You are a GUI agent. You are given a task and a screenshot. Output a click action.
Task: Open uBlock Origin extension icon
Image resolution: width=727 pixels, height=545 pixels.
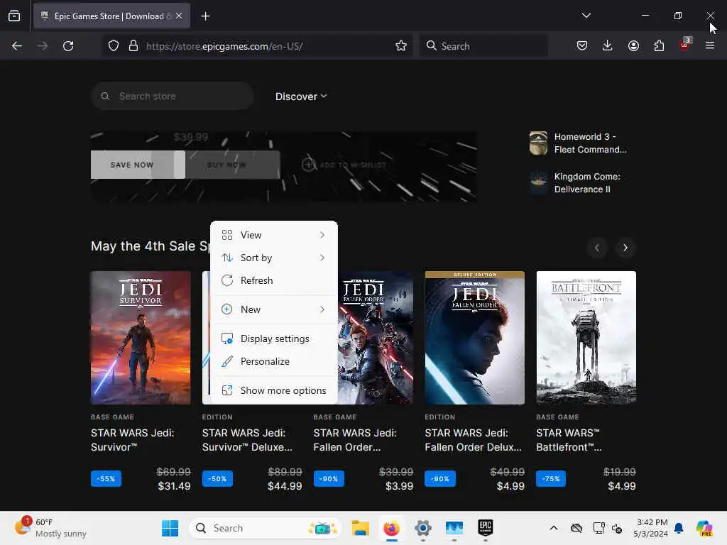(x=685, y=45)
